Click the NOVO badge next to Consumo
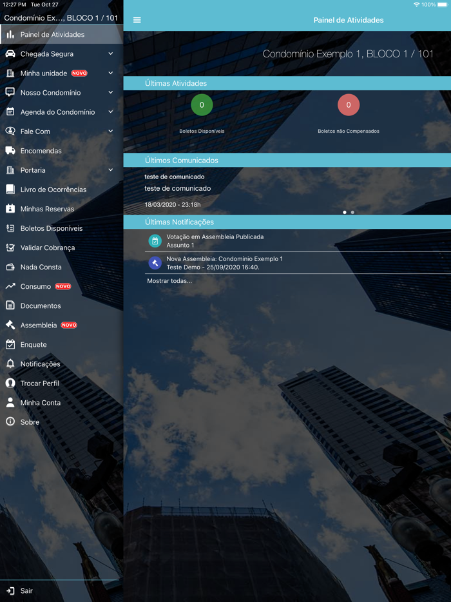Image resolution: width=451 pixels, height=602 pixels. [x=63, y=286]
